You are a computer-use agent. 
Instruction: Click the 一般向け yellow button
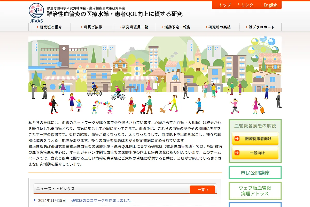[255, 153]
